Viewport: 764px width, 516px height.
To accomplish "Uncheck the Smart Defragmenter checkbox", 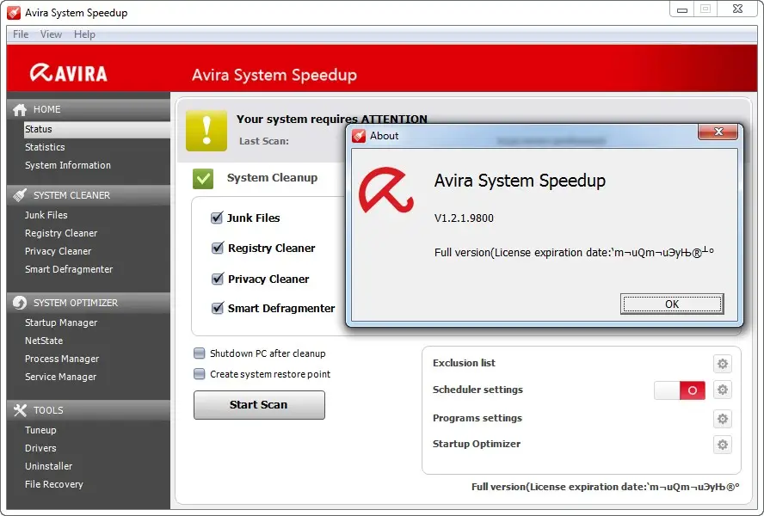I will pos(218,309).
